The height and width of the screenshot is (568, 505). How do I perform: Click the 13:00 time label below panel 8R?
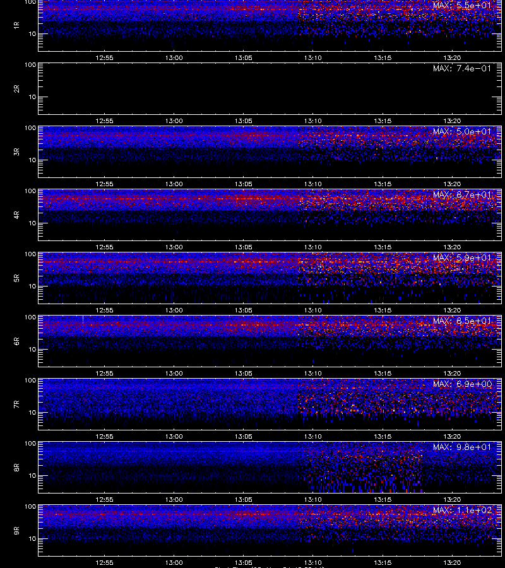[x=174, y=499]
